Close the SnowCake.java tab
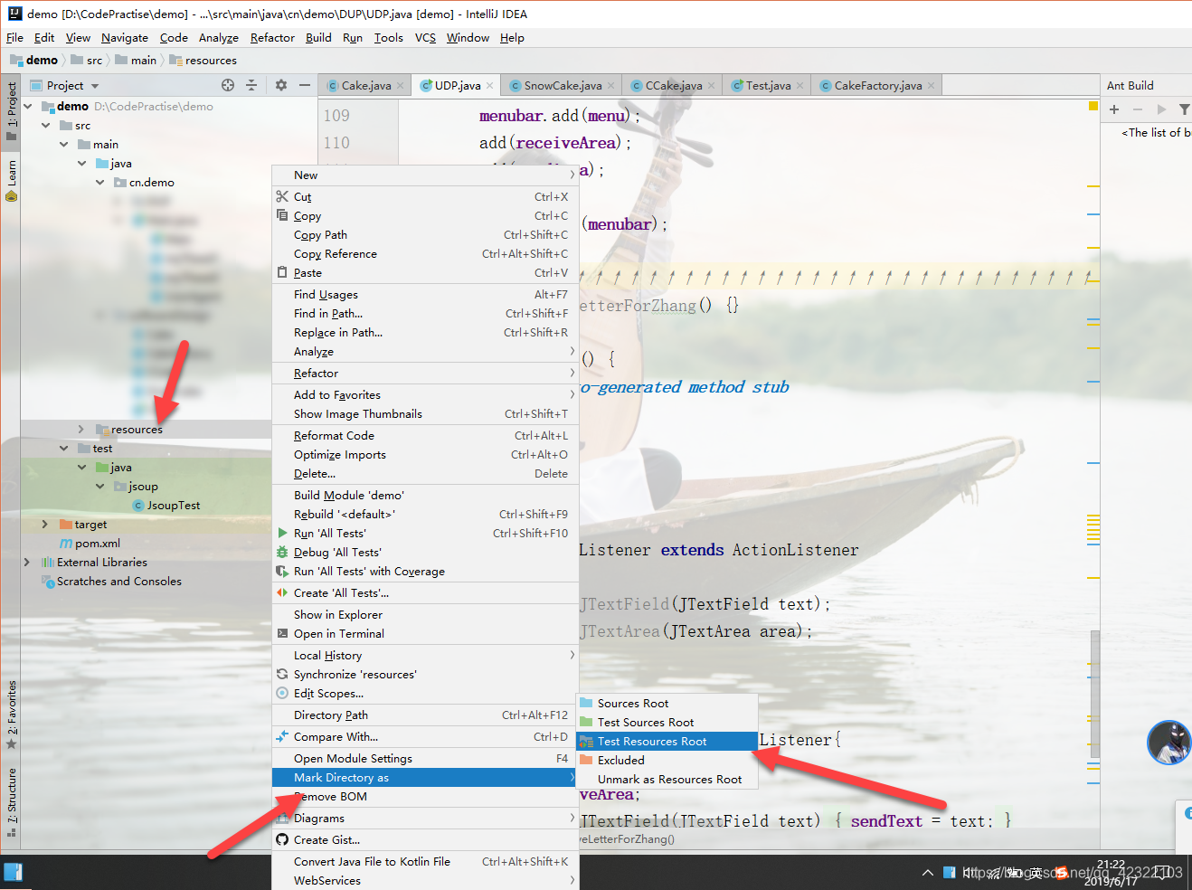1192x890 pixels. click(x=611, y=85)
